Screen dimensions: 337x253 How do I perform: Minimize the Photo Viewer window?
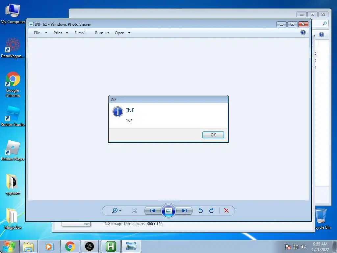coord(282,24)
